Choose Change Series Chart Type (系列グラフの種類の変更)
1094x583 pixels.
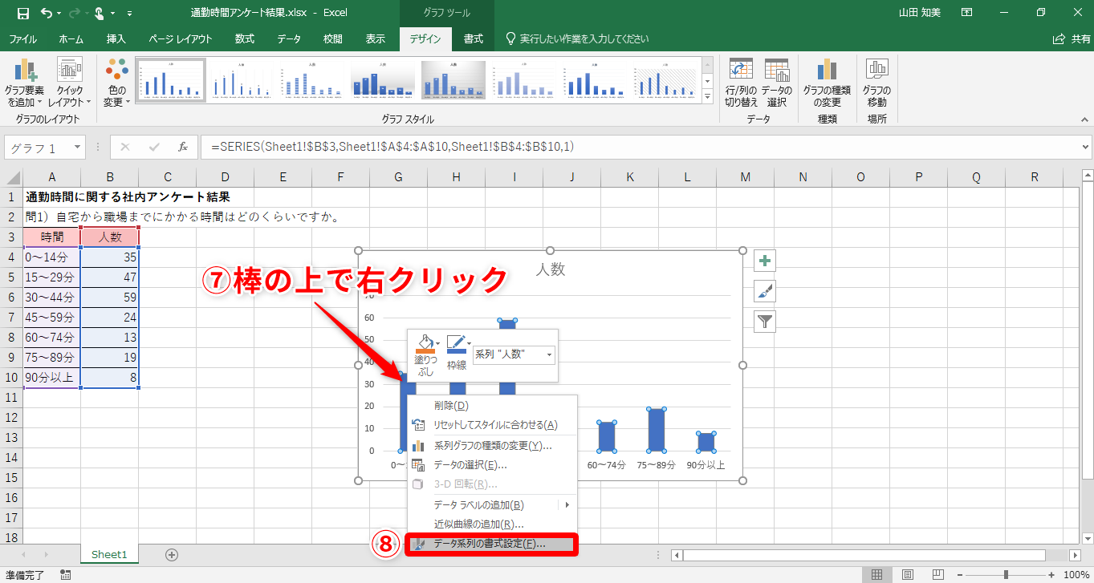492,446
